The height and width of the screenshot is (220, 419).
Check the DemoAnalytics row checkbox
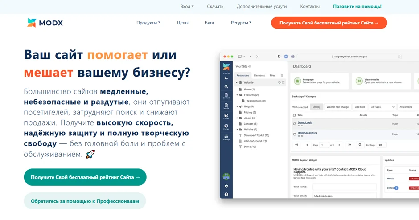[x=295, y=134]
